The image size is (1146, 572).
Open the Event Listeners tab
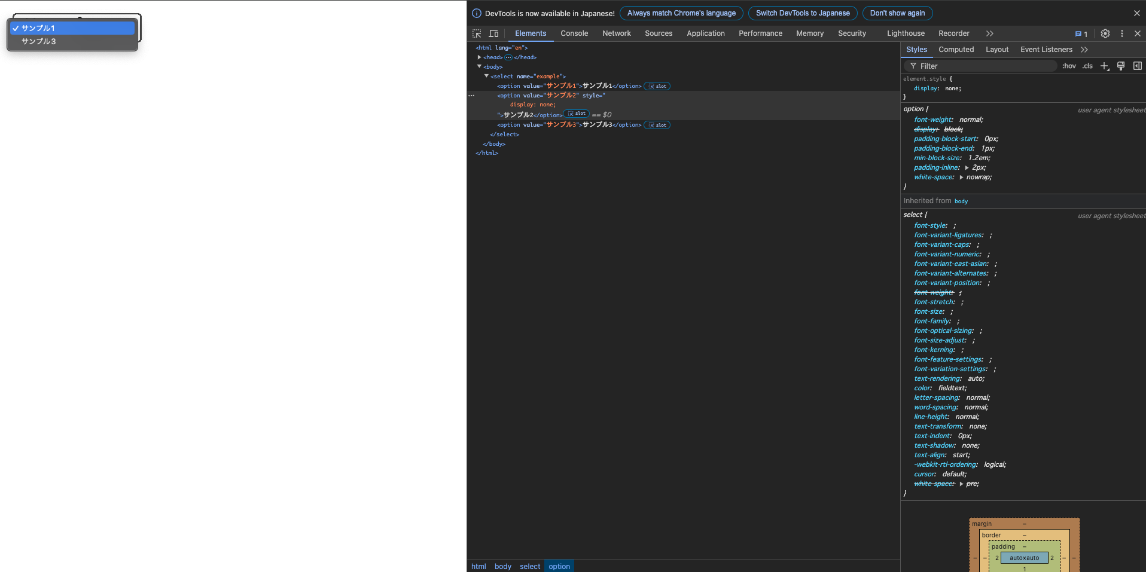pos(1046,50)
